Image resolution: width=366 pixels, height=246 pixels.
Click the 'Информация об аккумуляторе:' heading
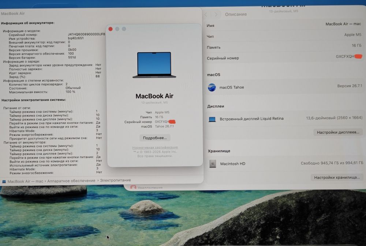28,23
